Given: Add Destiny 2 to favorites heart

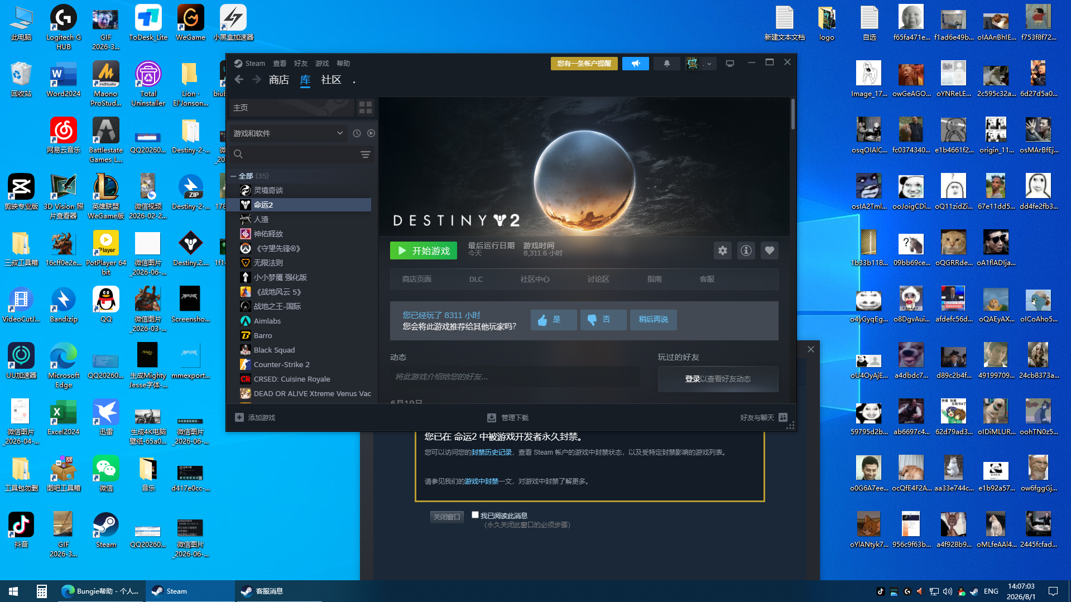Looking at the screenshot, I should 770,251.
